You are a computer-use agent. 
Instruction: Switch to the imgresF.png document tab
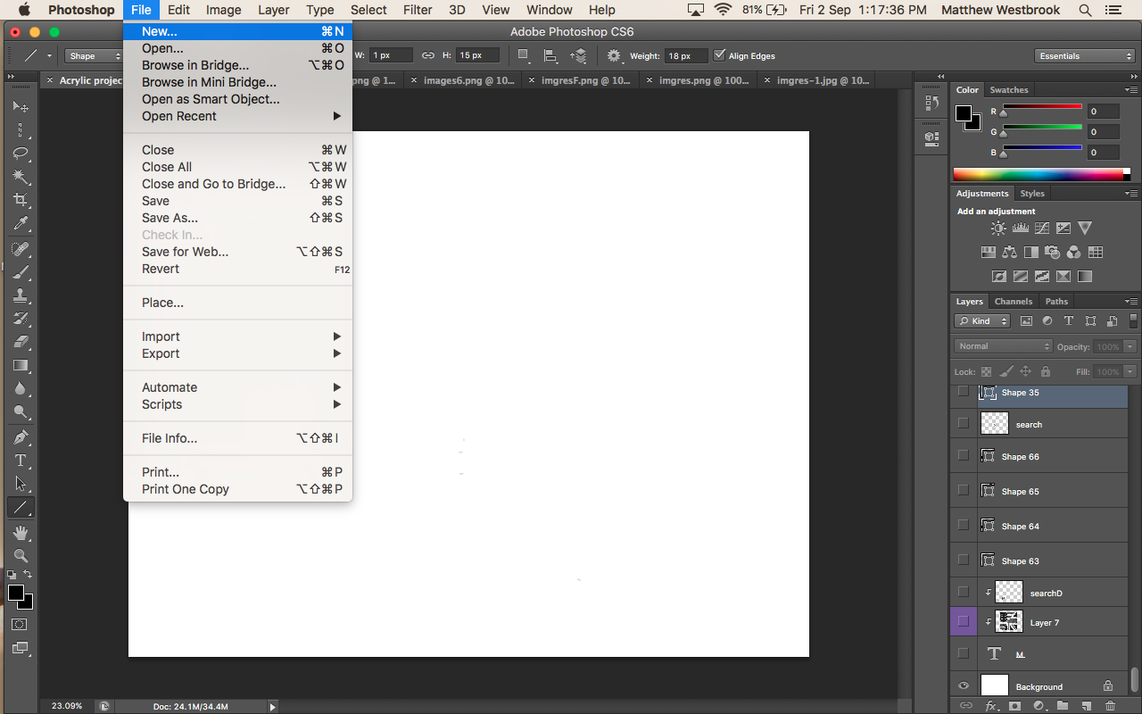pos(583,80)
